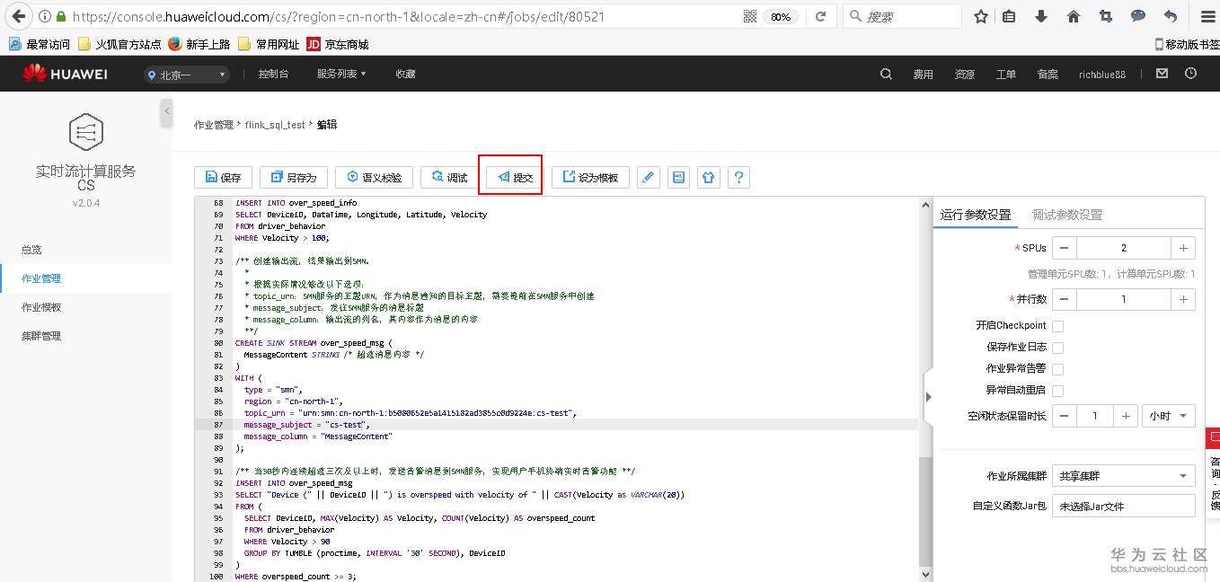The width and height of the screenshot is (1220, 582).
Task: Open the 控制台 link in the header
Action: point(273,75)
